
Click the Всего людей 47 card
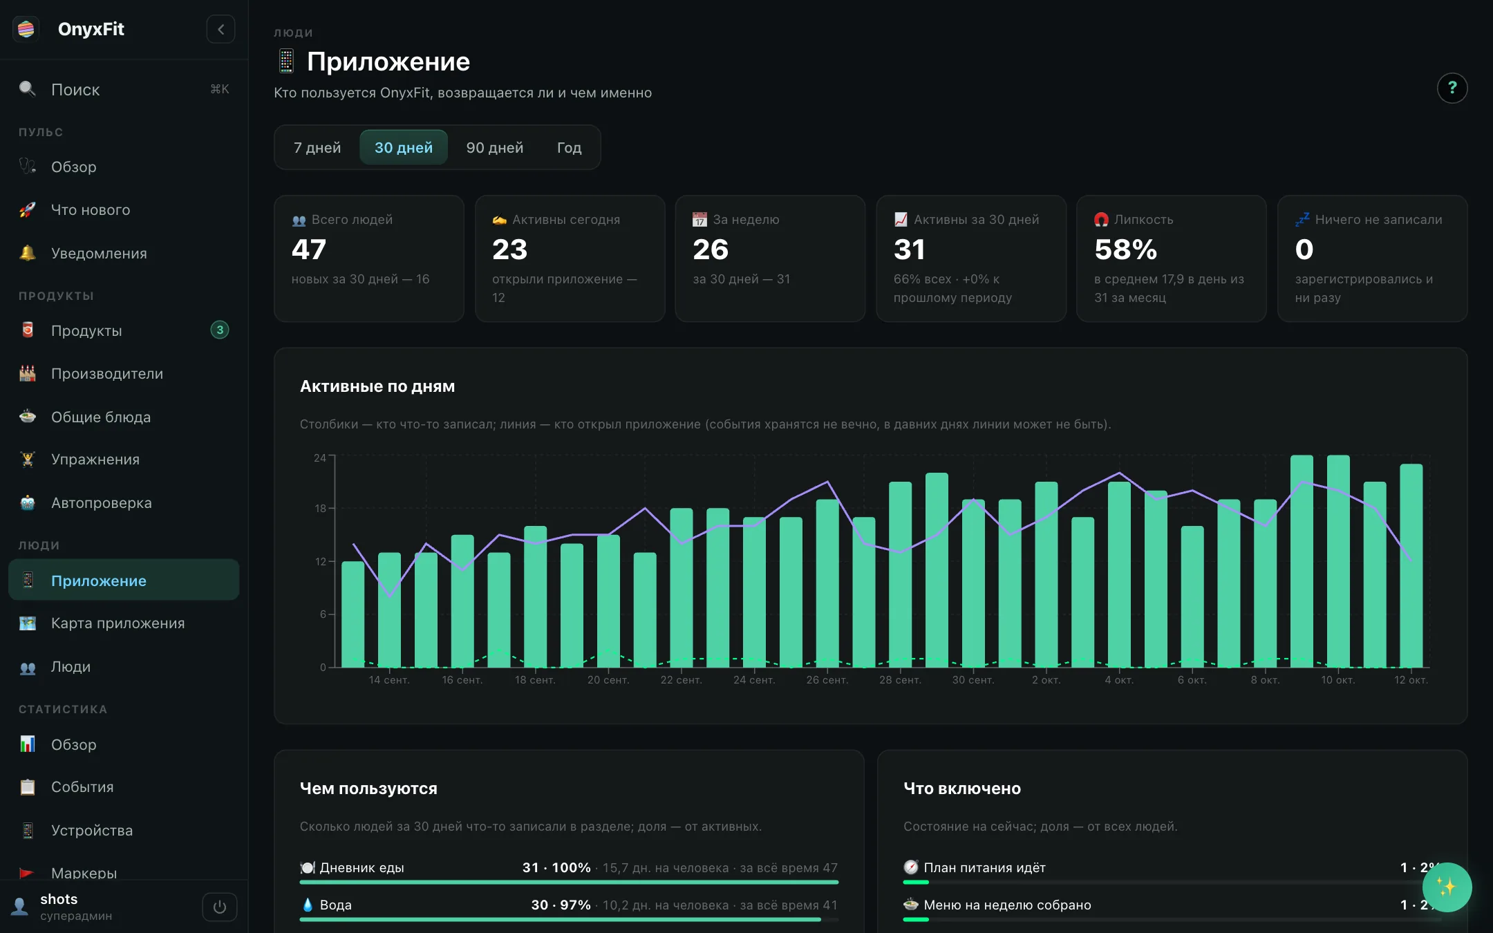pos(369,258)
